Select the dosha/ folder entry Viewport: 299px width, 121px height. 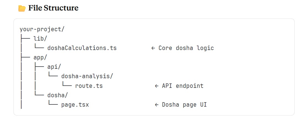point(58,95)
